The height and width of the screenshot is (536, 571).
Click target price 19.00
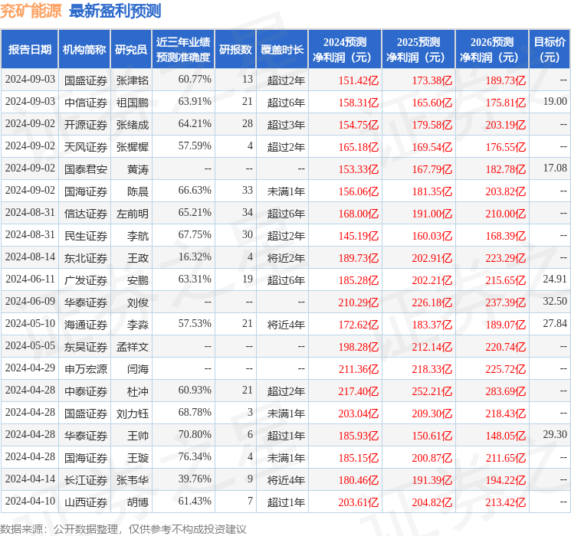click(555, 101)
